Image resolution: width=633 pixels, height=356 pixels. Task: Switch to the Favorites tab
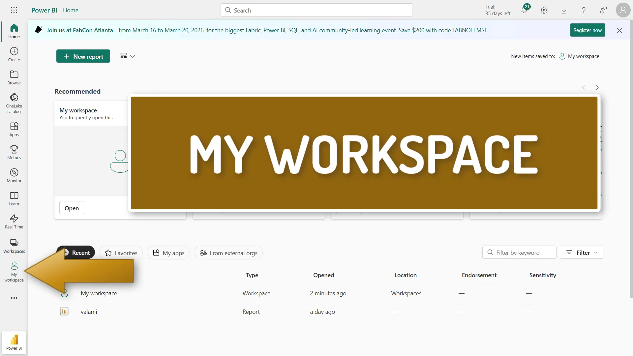click(121, 253)
